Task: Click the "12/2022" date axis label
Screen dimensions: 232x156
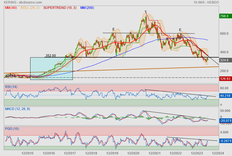Action: click(x=176, y=153)
